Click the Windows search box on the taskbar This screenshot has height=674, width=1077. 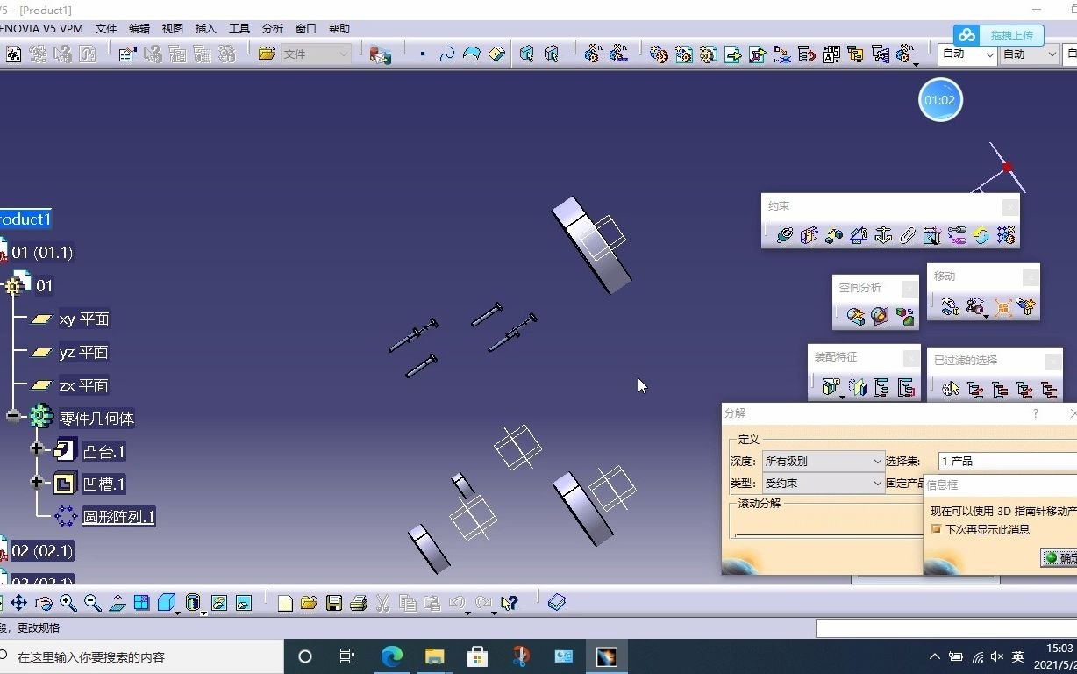[x=141, y=656]
